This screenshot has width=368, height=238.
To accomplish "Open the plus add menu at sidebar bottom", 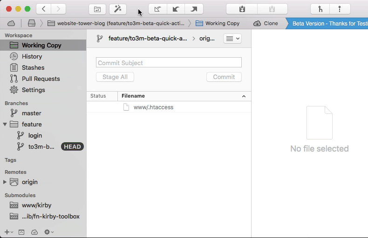I will tap(8, 232).
